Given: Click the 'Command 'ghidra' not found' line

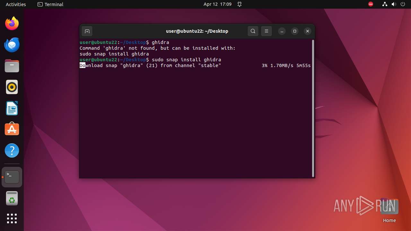Looking at the screenshot, I should click(158, 48).
